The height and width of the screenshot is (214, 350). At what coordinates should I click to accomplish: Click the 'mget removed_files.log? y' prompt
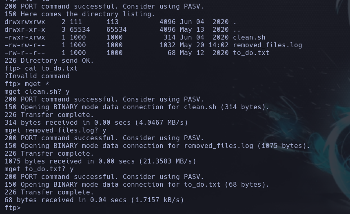point(55,130)
